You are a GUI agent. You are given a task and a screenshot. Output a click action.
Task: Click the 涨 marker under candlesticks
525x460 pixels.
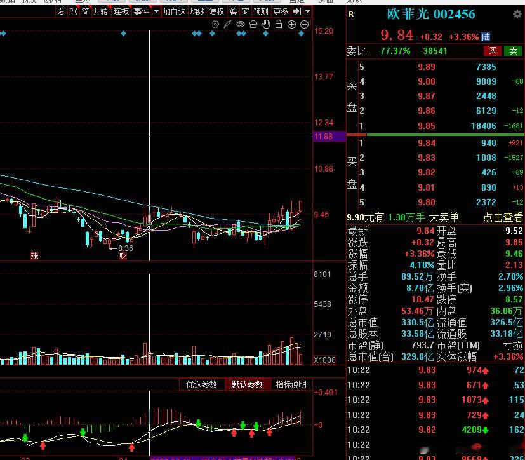(x=34, y=256)
